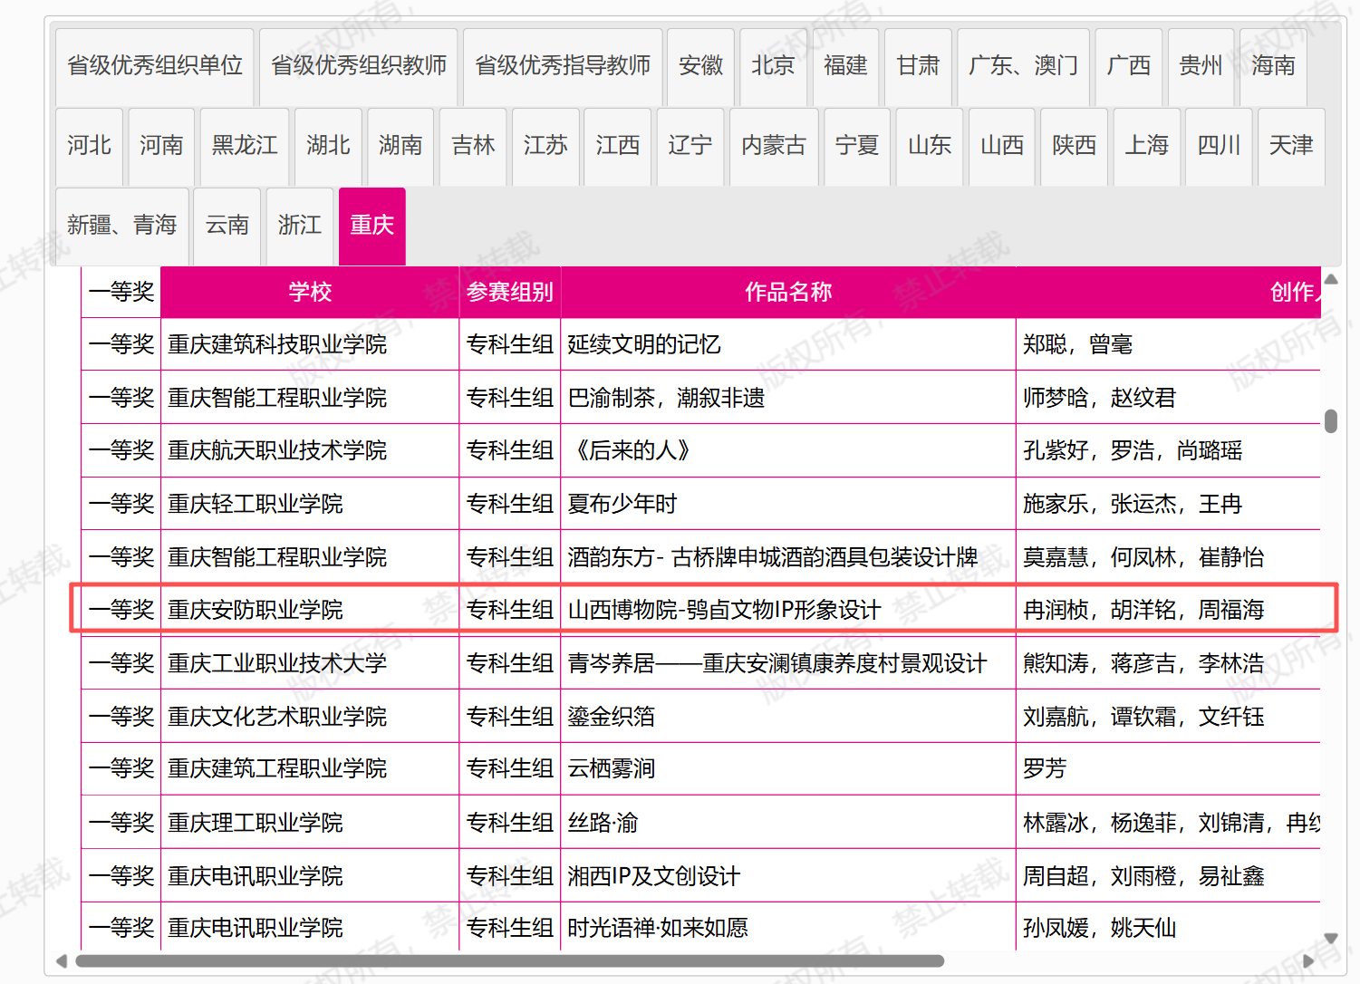Click the horizontal scrollbar left arrow

click(62, 961)
